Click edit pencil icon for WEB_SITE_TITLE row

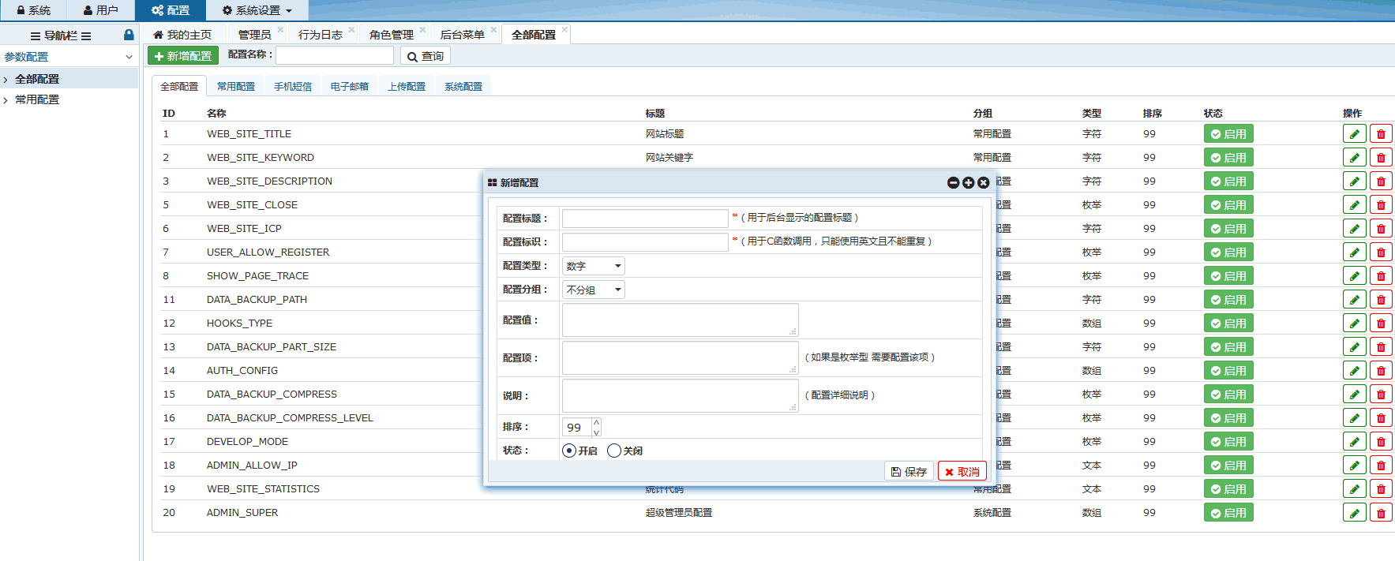pyautogui.click(x=1354, y=134)
